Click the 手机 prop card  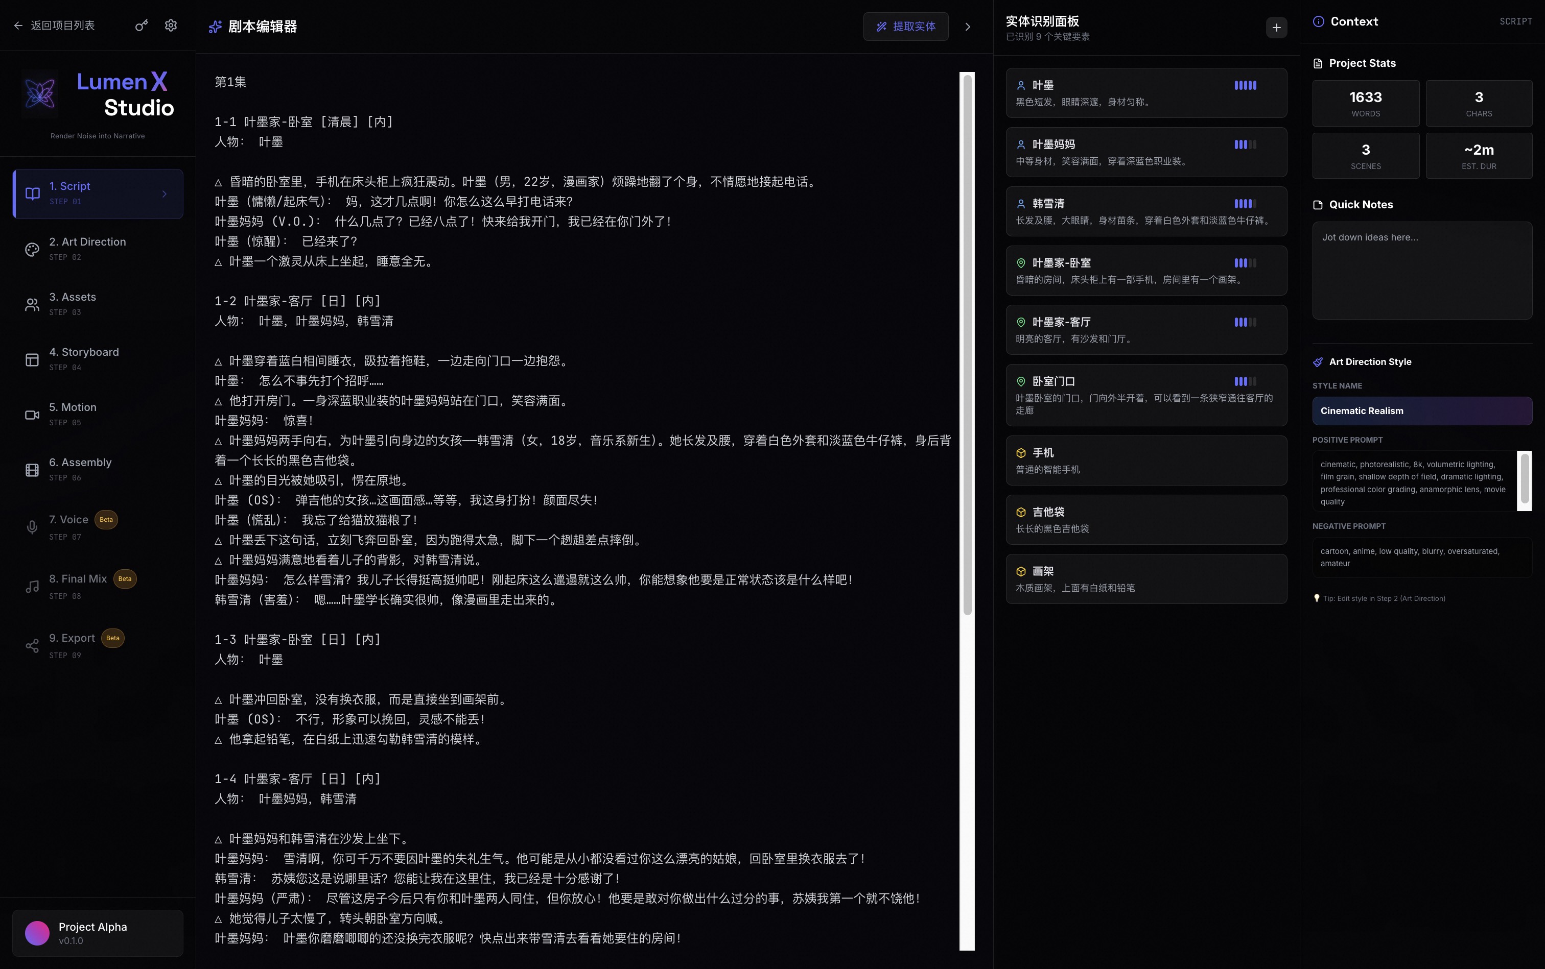pos(1146,461)
